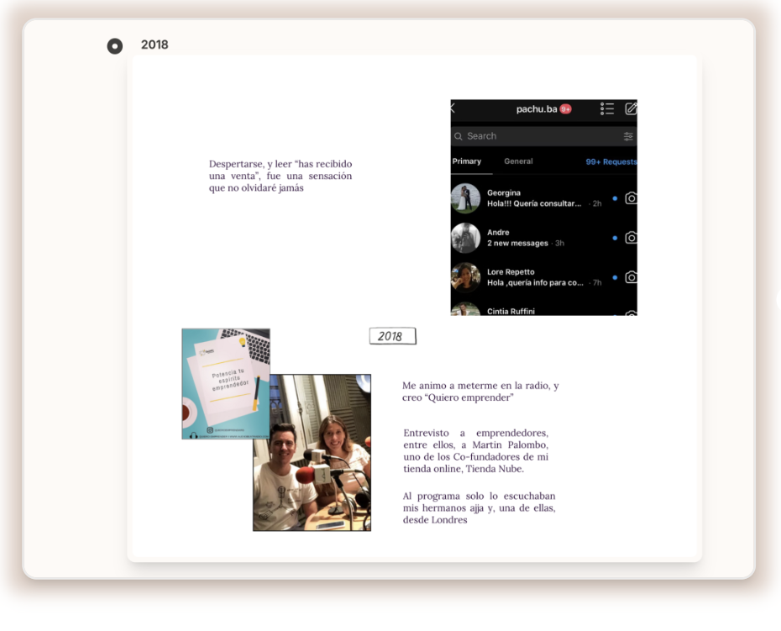Click the 2018 timeline marker dot
The height and width of the screenshot is (631, 781).
pos(115,46)
